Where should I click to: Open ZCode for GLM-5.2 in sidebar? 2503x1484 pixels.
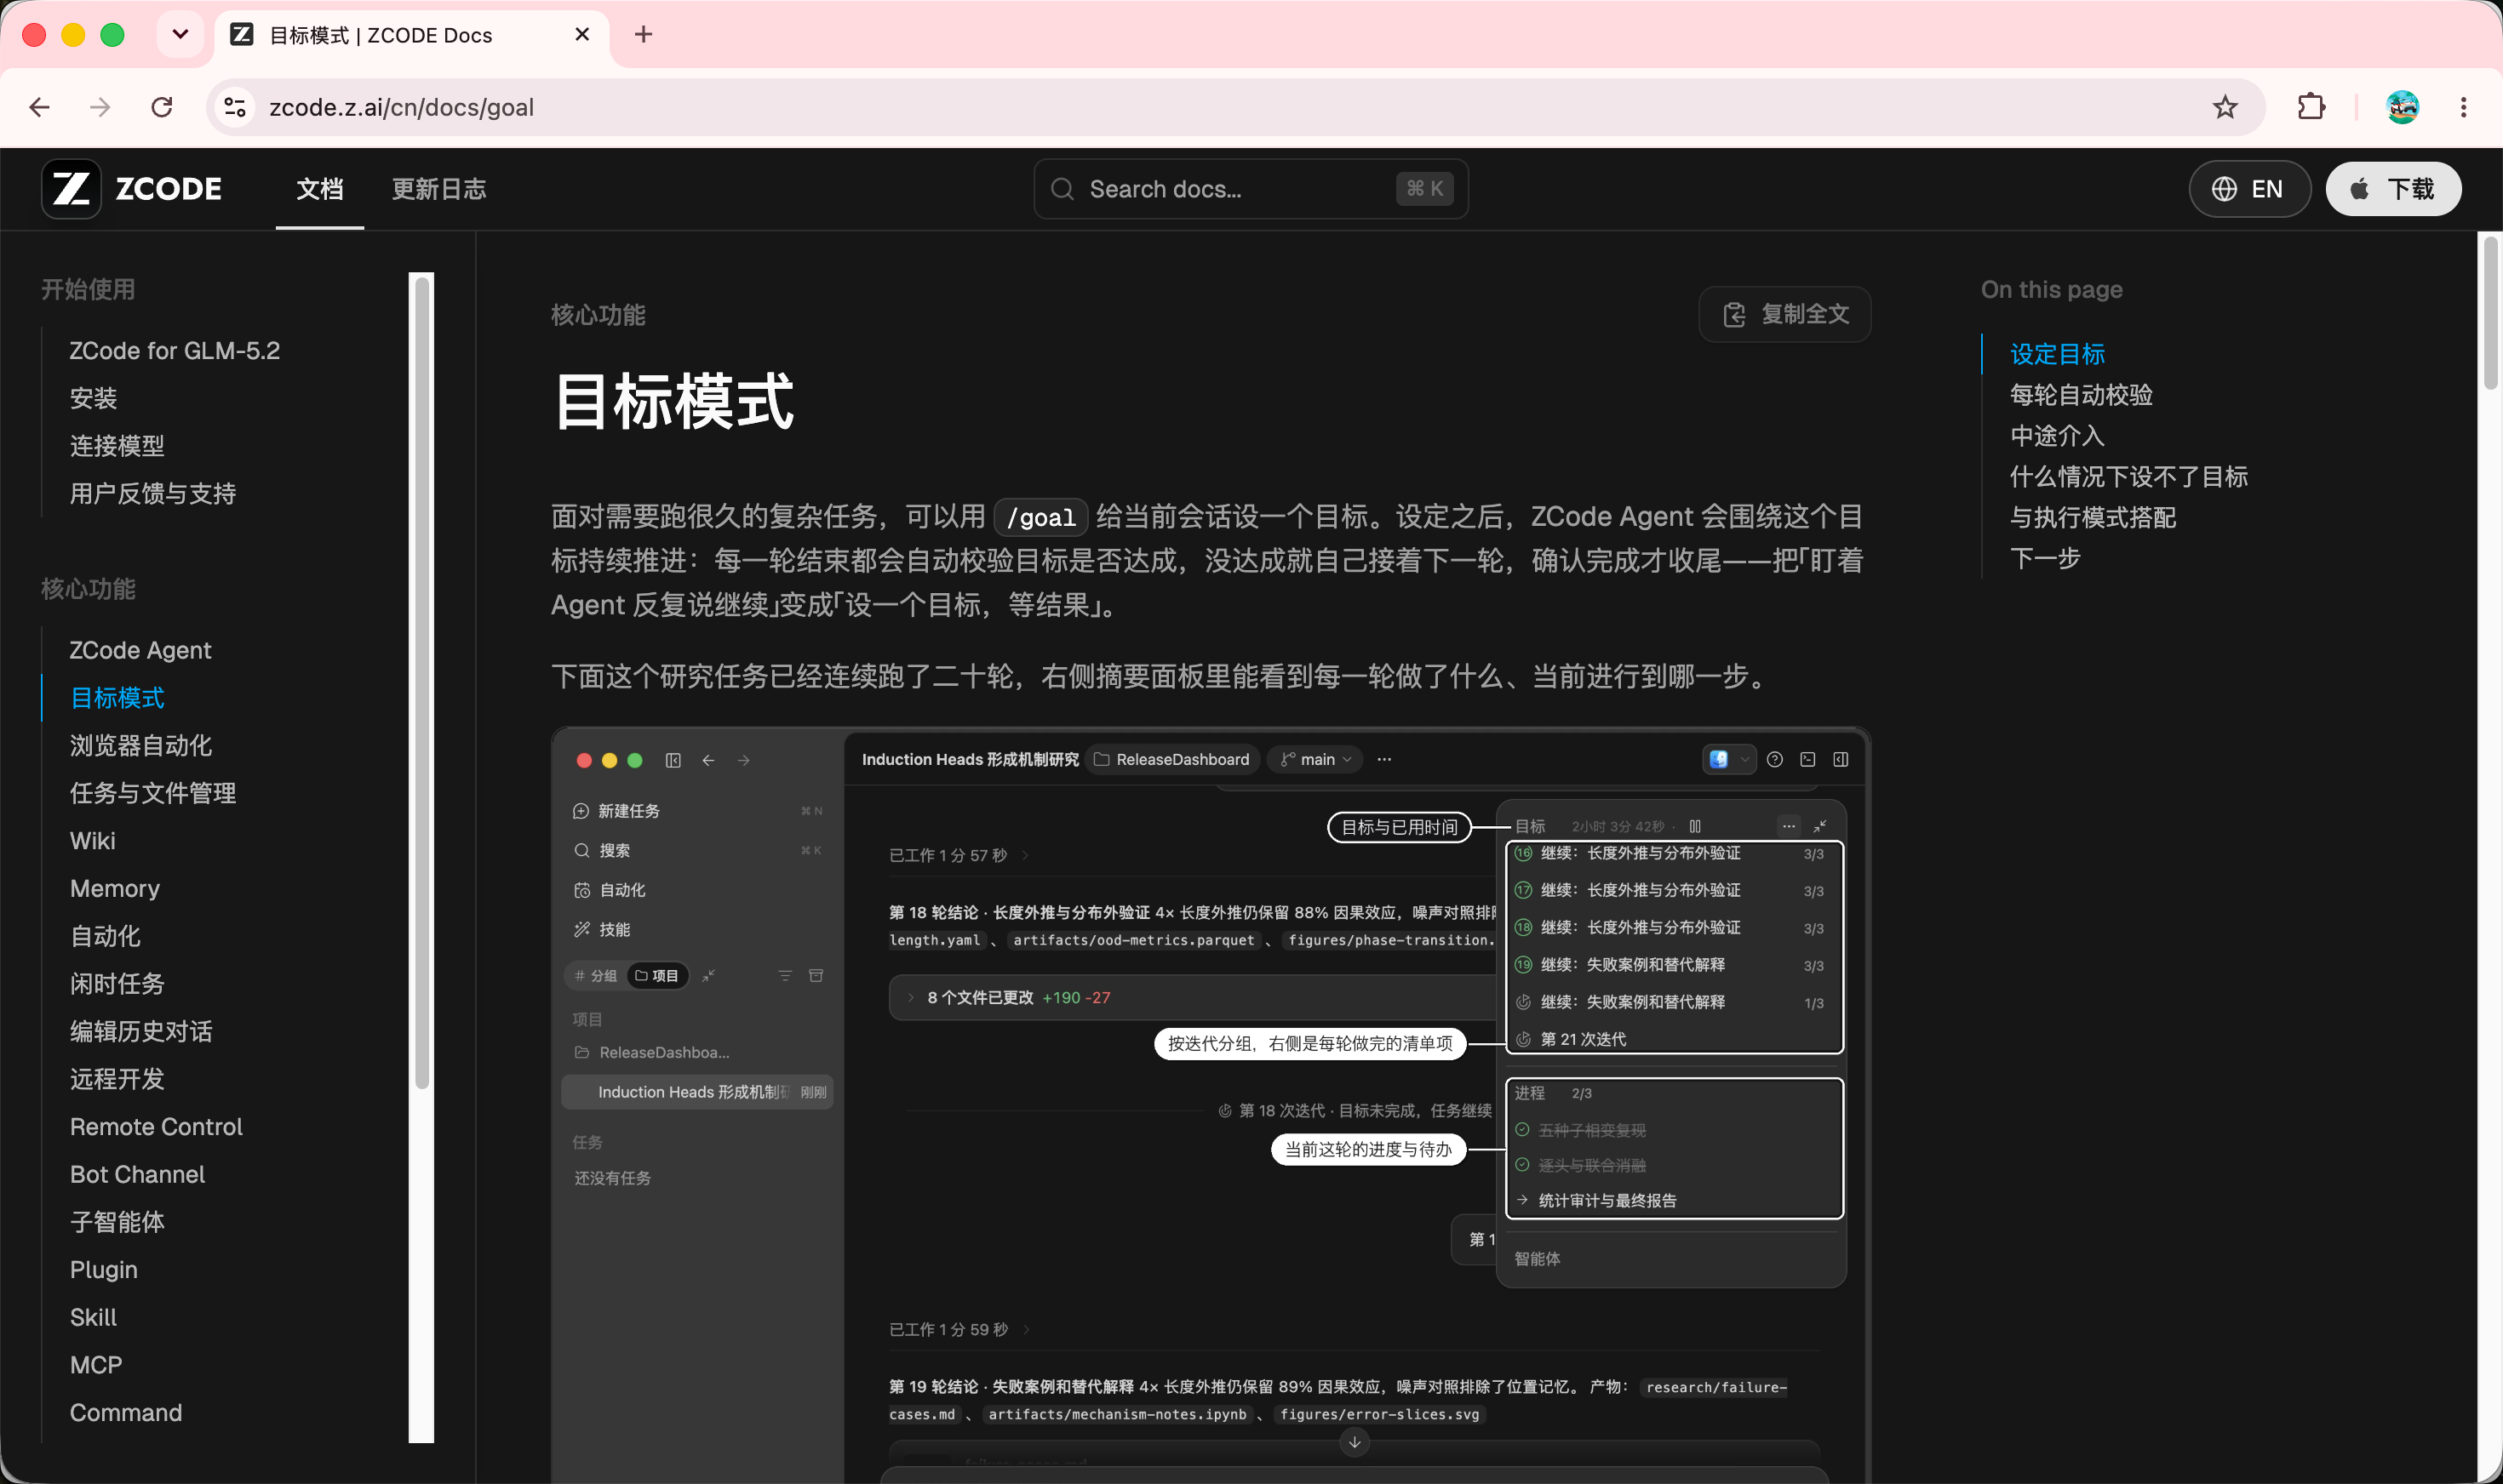point(175,351)
